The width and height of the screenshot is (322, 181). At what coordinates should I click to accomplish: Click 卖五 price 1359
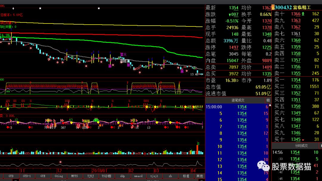coord(296,47)
